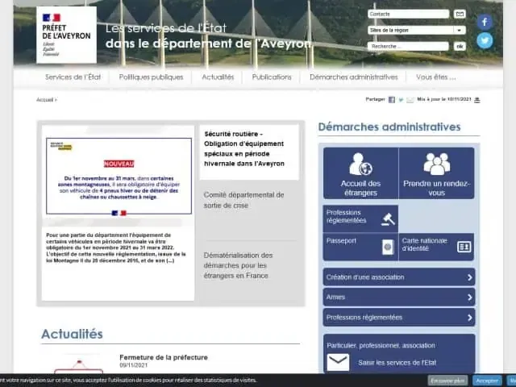
Task: Open Accueil des étrangers tile
Action: pyautogui.click(x=360, y=173)
